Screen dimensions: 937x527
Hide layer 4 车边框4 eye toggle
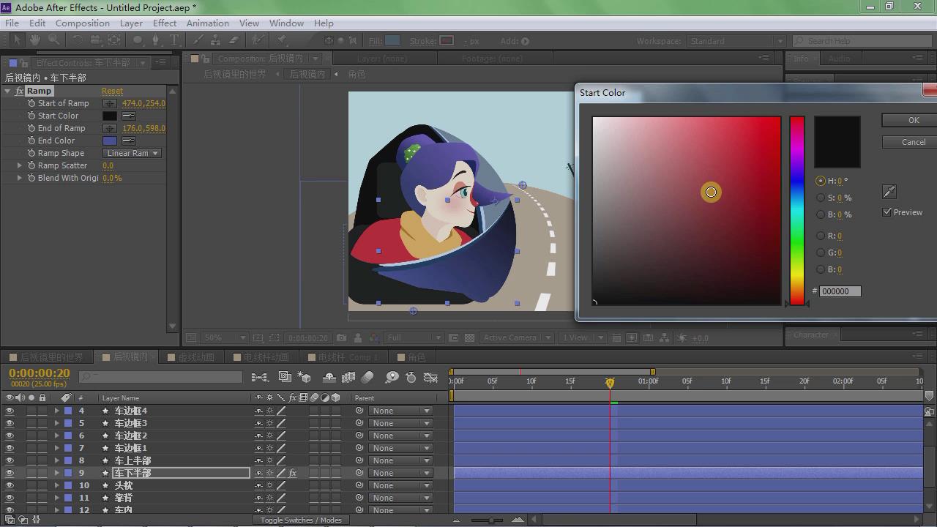[10, 411]
